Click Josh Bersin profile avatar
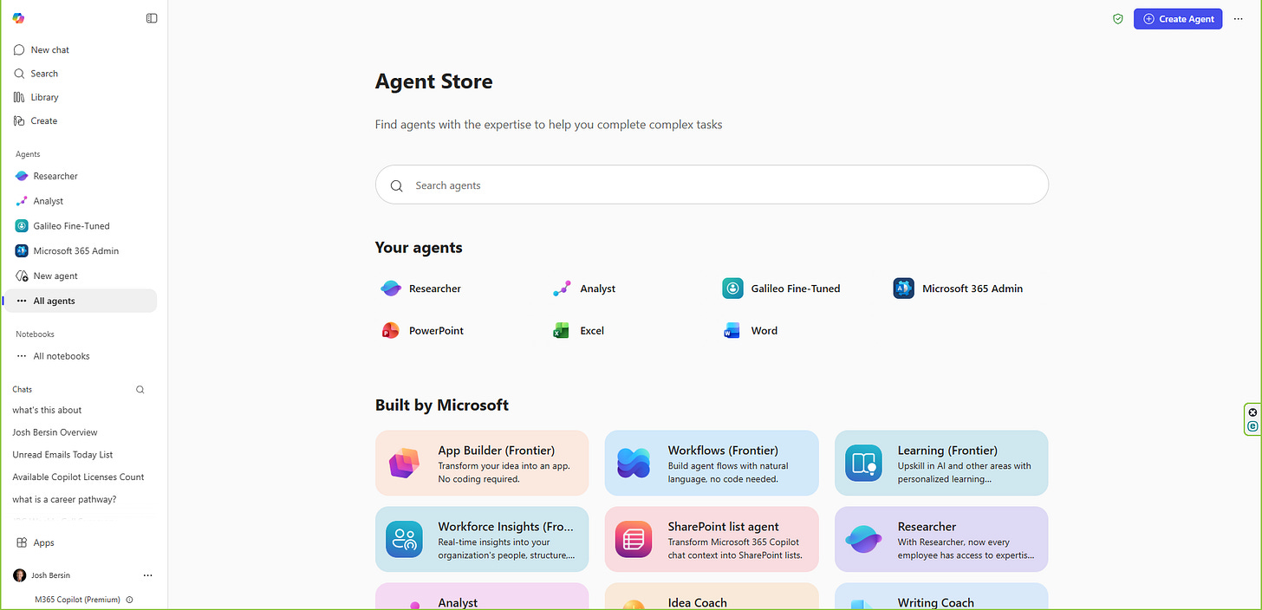This screenshot has width=1262, height=610. (x=19, y=575)
